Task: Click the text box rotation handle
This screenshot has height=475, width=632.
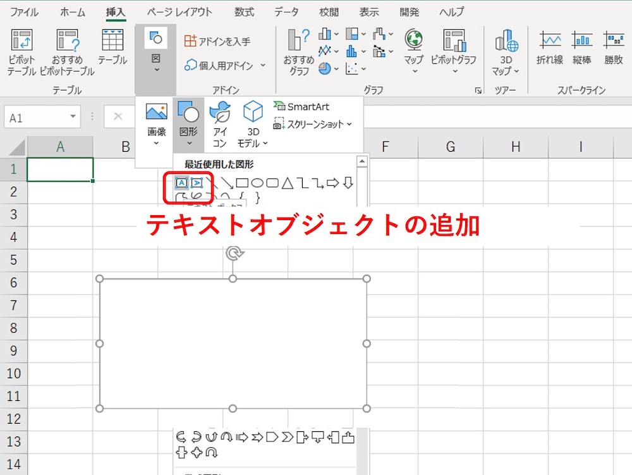Action: [x=233, y=253]
